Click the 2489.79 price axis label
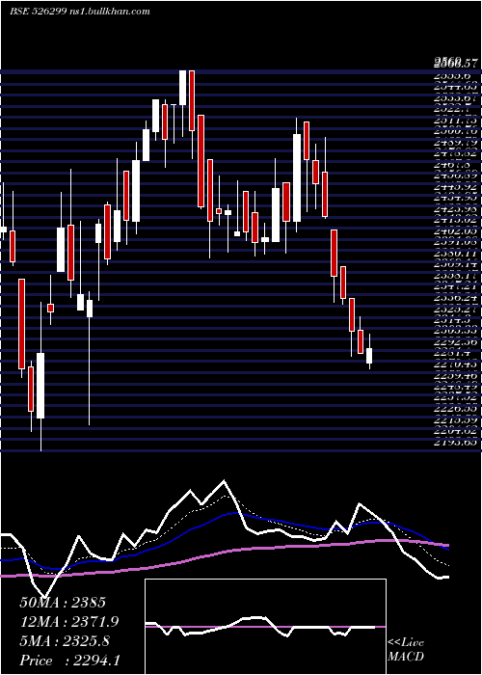The width and height of the screenshot is (482, 675). (455, 144)
